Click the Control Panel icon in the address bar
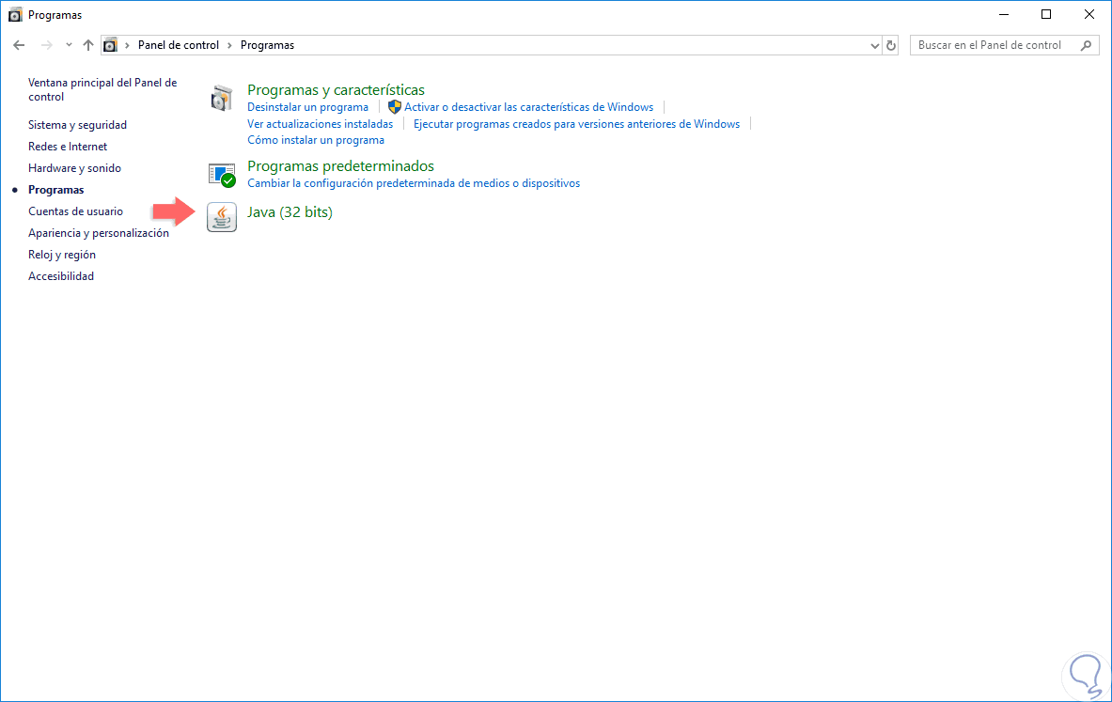 (110, 44)
